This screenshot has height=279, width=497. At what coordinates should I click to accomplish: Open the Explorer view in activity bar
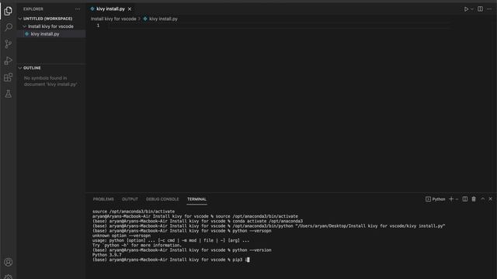click(9, 11)
